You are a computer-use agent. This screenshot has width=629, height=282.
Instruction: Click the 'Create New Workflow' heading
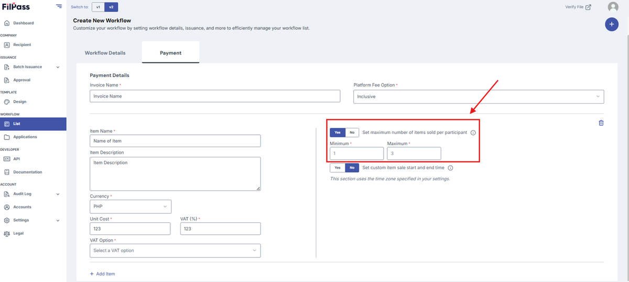point(102,20)
